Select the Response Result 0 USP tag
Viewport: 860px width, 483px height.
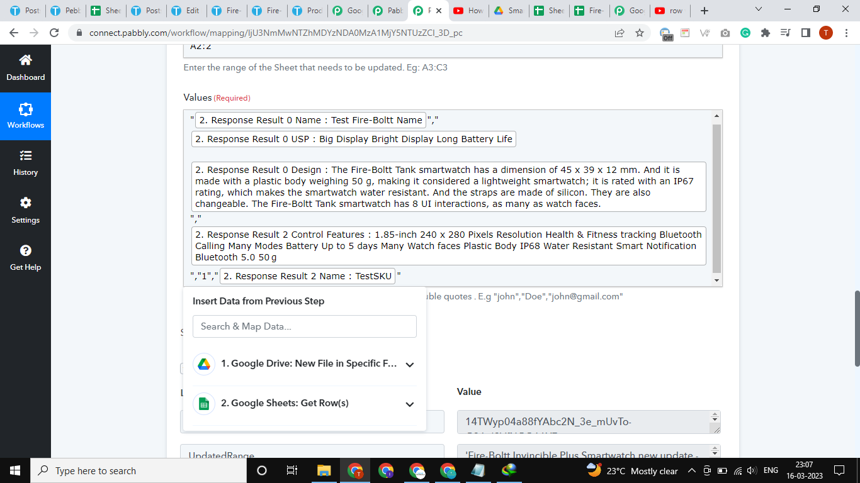[x=354, y=139]
